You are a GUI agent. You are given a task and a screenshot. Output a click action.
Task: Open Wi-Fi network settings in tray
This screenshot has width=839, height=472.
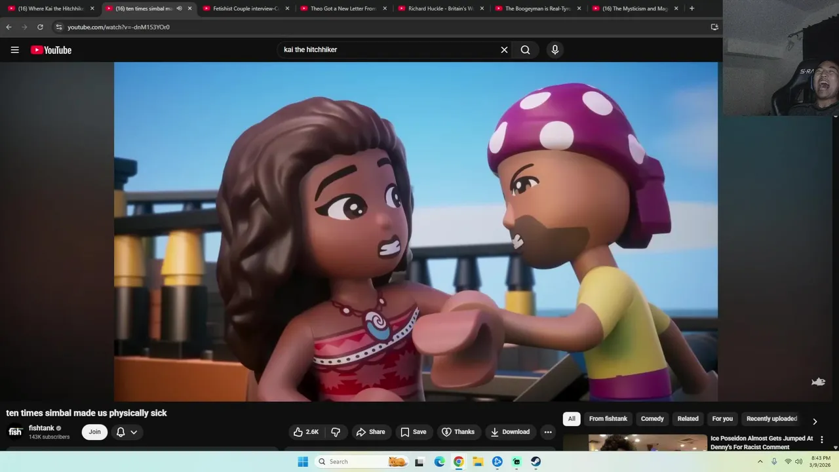tap(788, 462)
